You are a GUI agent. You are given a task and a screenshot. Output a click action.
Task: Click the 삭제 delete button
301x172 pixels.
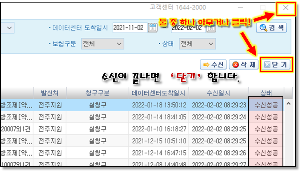pos(243,65)
